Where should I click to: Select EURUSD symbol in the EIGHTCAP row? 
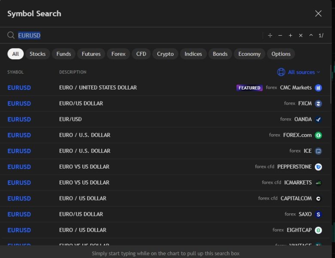(19, 230)
